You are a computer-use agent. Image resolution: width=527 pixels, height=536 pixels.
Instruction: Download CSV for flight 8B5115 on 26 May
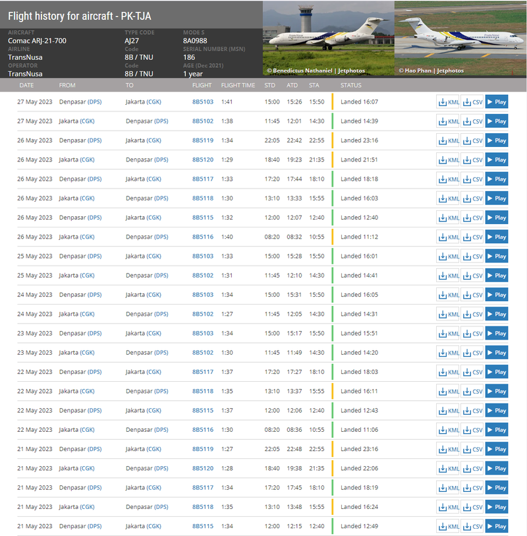tap(472, 218)
